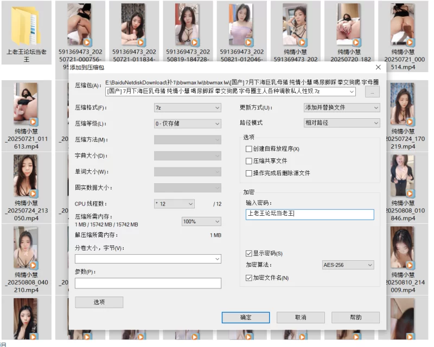Enable 创建自释放程序 checkbox
Screen dimensions: 434x347
[249, 149]
